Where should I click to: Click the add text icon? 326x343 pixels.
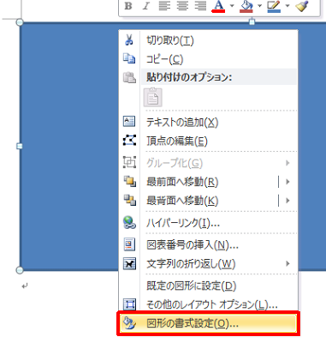(129, 122)
